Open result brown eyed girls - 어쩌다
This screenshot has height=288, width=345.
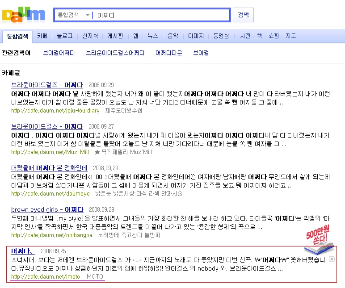47,209
